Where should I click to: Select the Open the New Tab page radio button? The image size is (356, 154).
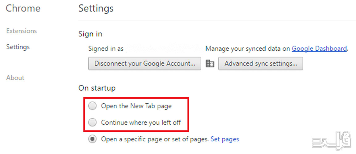tap(92, 106)
